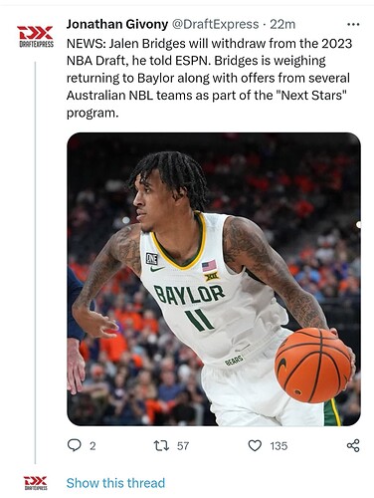The width and height of the screenshot is (374, 498).
Task: Select the tweet text about Jalen Bridges
Action: 209,78
